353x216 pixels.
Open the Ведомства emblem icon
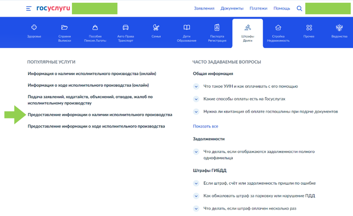339,28
